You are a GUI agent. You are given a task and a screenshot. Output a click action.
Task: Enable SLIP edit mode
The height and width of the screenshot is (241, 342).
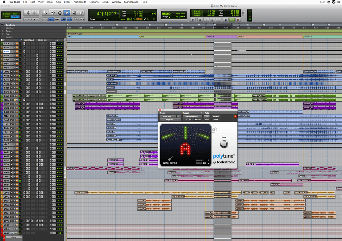click(x=7, y=17)
